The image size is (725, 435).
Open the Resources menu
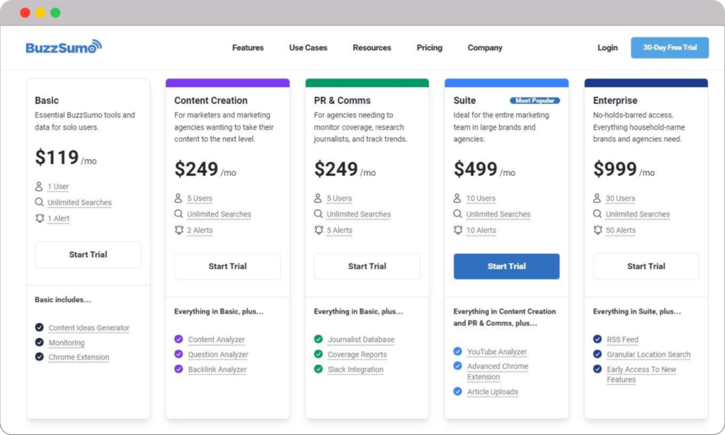point(372,47)
